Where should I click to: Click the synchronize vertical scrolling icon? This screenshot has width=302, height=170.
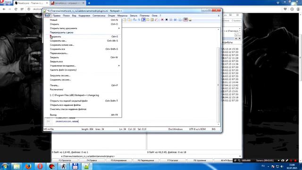point(125,20)
